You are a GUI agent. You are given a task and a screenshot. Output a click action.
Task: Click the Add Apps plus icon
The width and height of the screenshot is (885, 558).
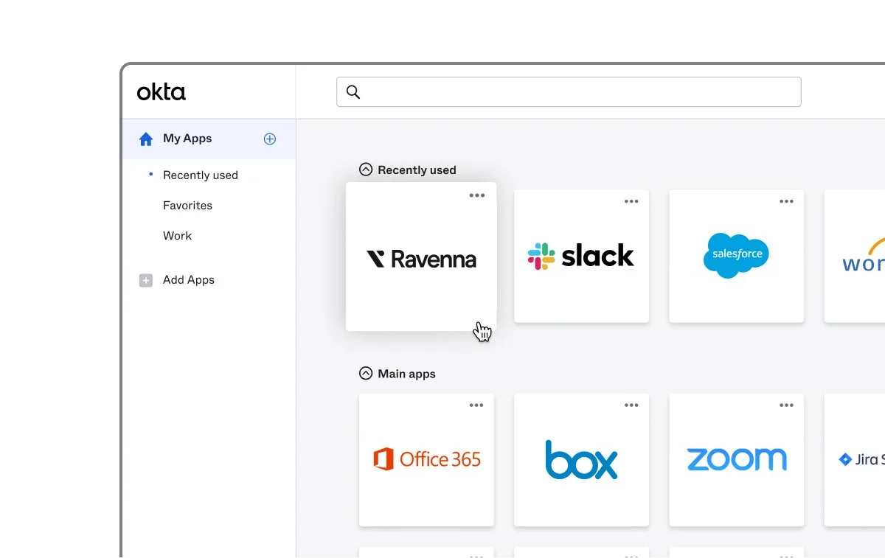pyautogui.click(x=146, y=280)
